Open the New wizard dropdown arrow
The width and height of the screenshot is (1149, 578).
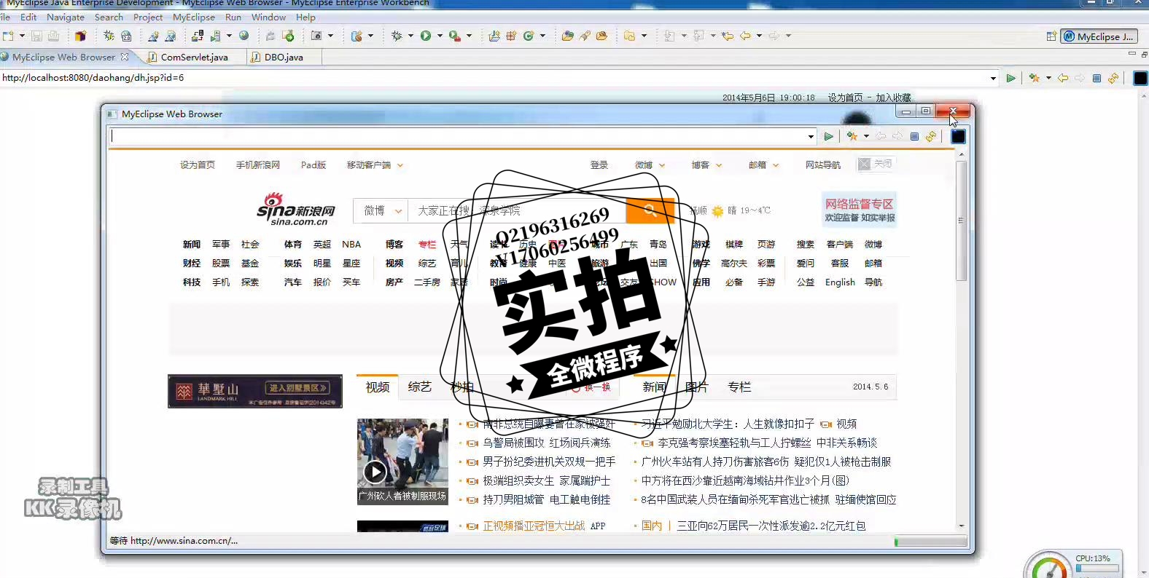tap(22, 36)
